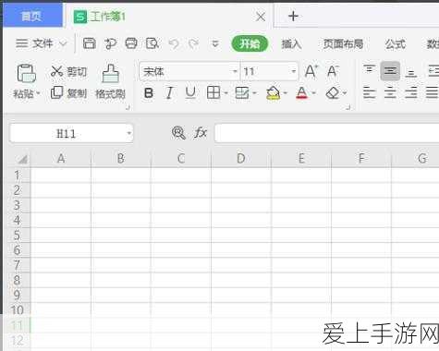Close the 工作簿1 tab

261,17
